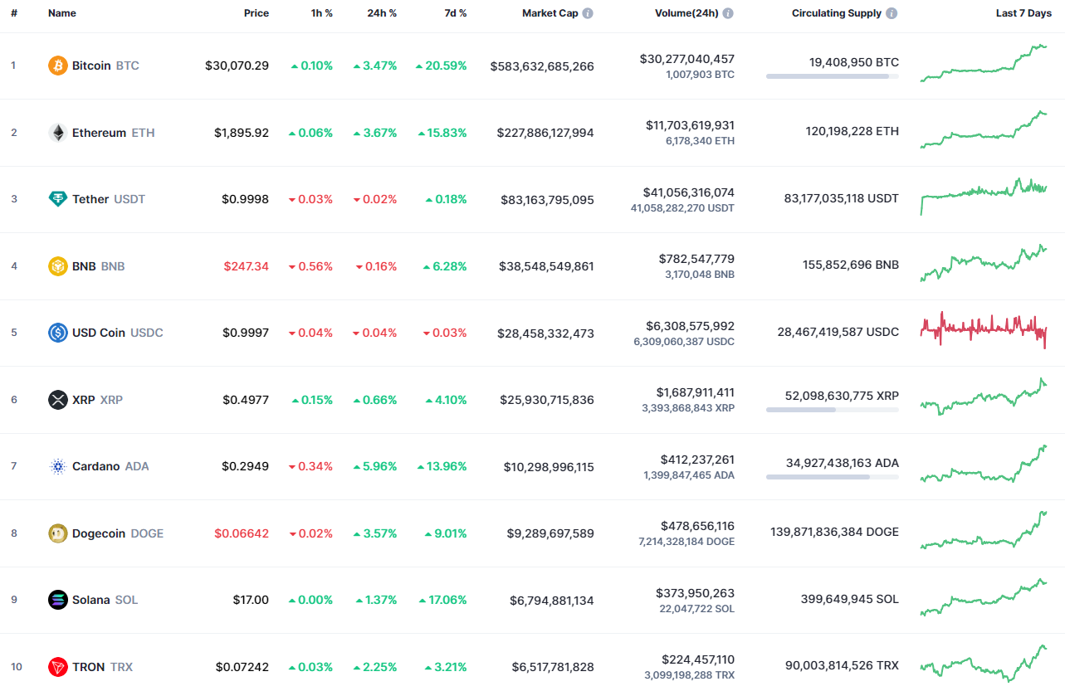Sort table by the Price column header
Viewport: 1065px width, 696px height.
[256, 12]
